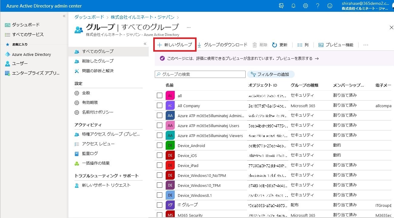The image size is (394, 218).
Task: Click グループのダウンロード button
Action: pos(222,45)
